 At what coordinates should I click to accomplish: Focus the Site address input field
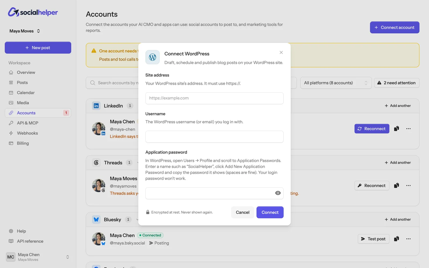point(214,98)
